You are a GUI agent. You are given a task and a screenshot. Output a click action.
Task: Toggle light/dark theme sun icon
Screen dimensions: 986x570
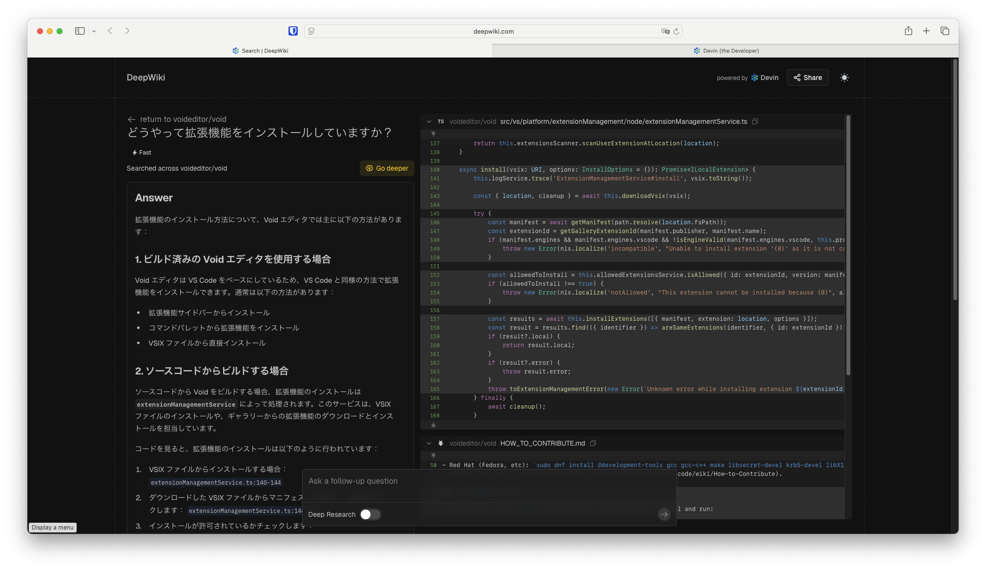[x=844, y=78]
